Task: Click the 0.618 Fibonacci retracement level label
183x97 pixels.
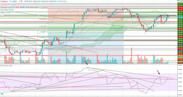Action: [43, 37]
